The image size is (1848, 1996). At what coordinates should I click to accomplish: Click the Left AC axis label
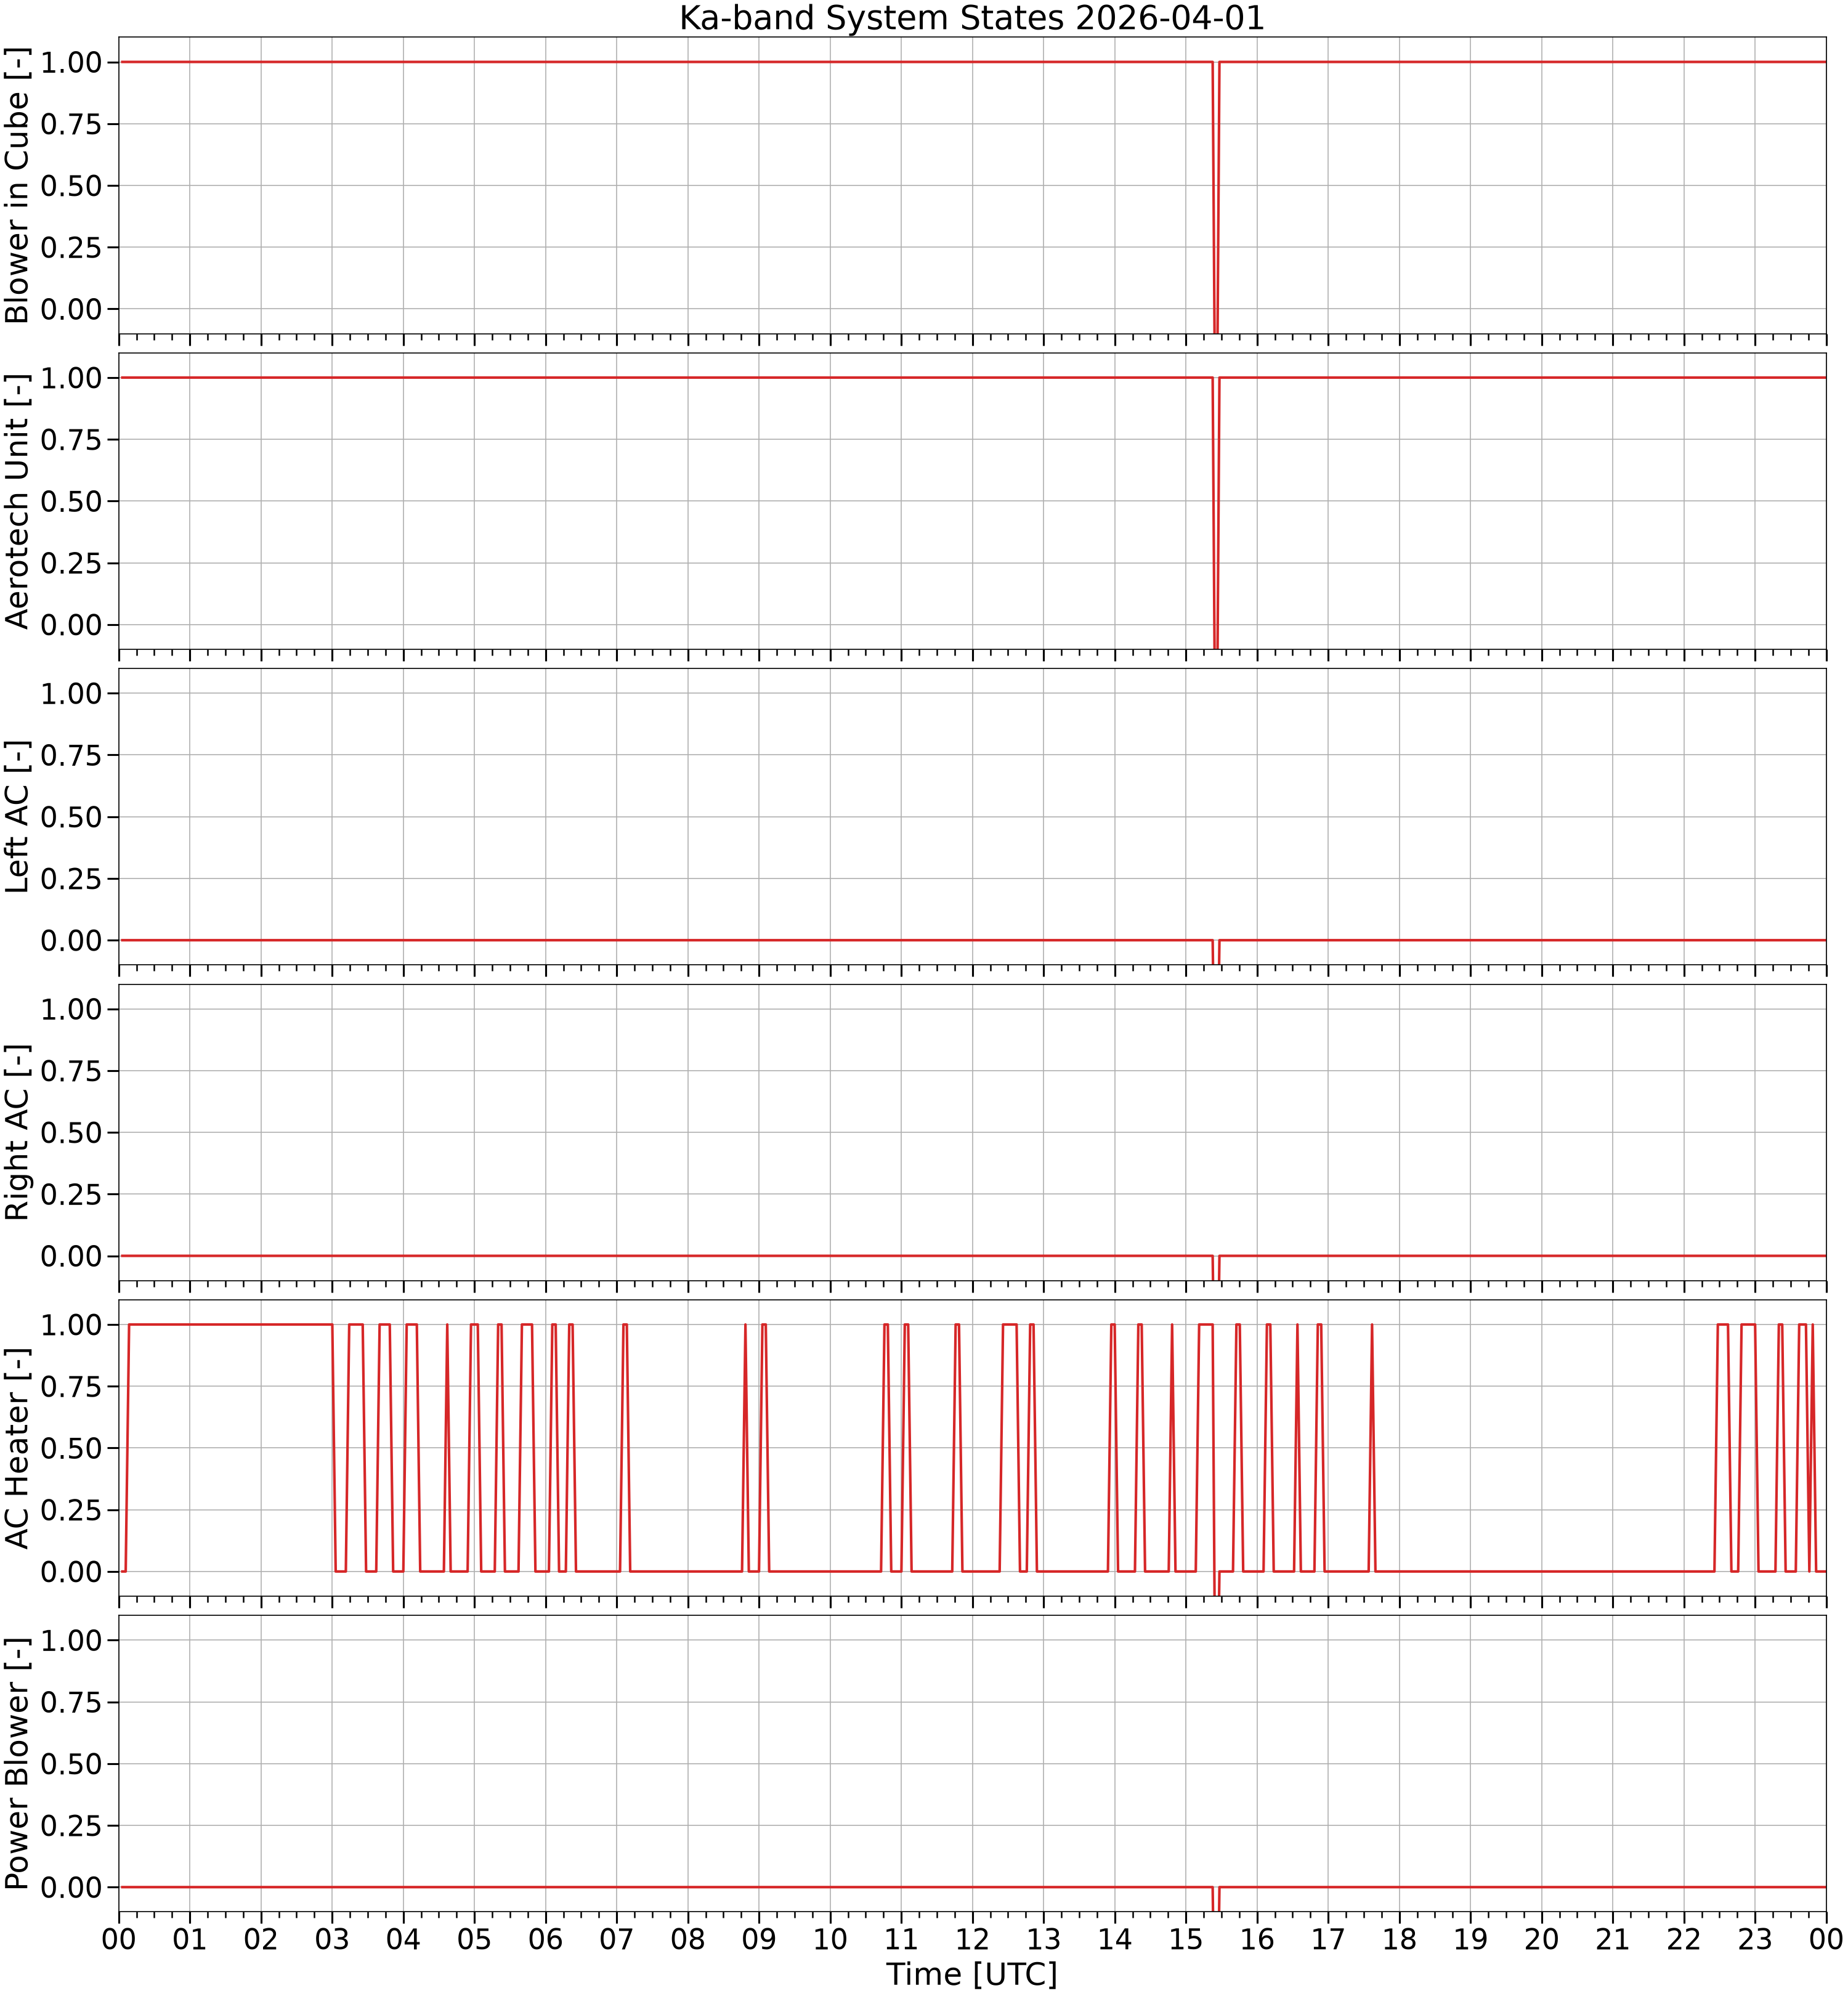coord(18,817)
